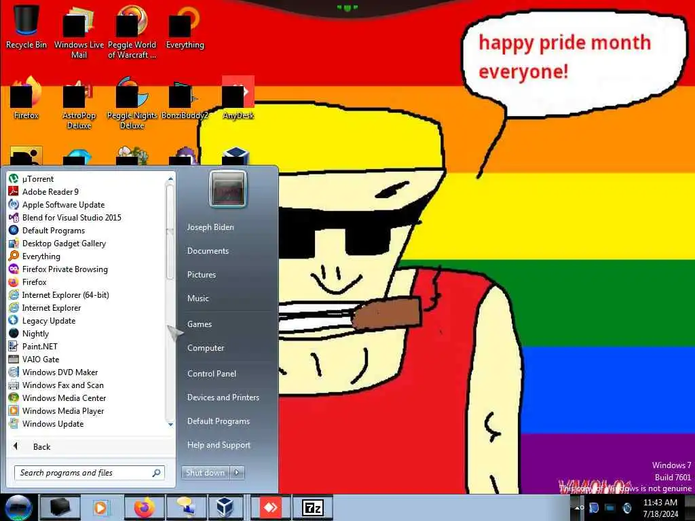Open Games from the Start menu
Screen dimensions: 695x521
(x=200, y=324)
